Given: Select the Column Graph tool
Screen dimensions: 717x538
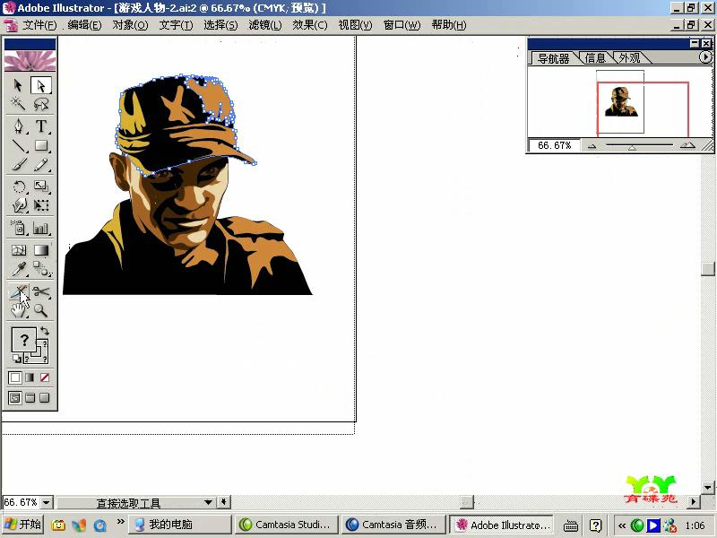Looking at the screenshot, I should tap(41, 228).
